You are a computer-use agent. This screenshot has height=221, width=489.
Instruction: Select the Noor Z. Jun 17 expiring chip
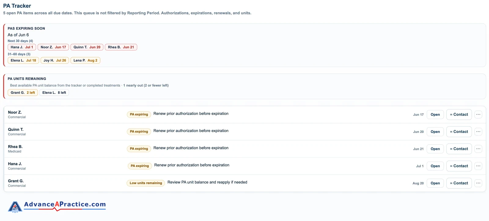53,47
